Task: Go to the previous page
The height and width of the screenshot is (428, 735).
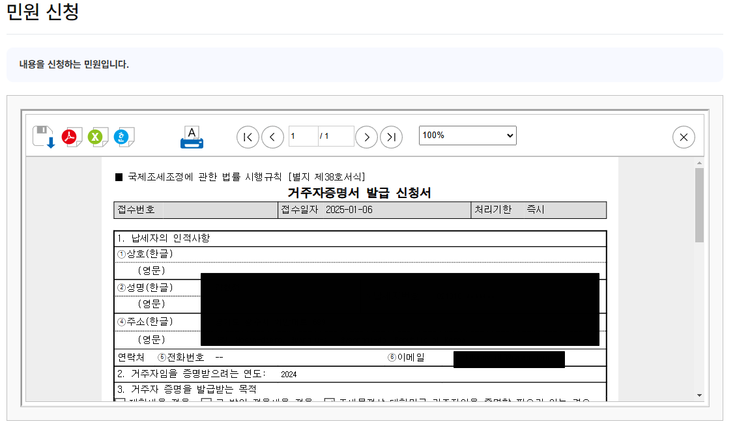Action: click(x=272, y=137)
